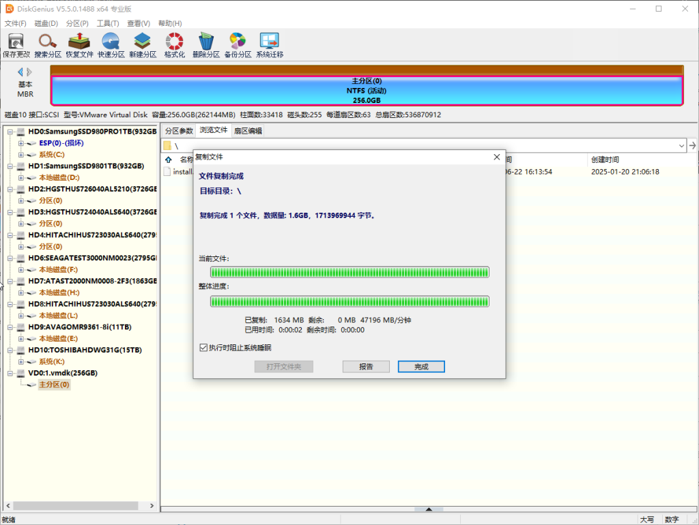The image size is (699, 525).
Task: Open the 工具(T) menu
Action: 108,23
